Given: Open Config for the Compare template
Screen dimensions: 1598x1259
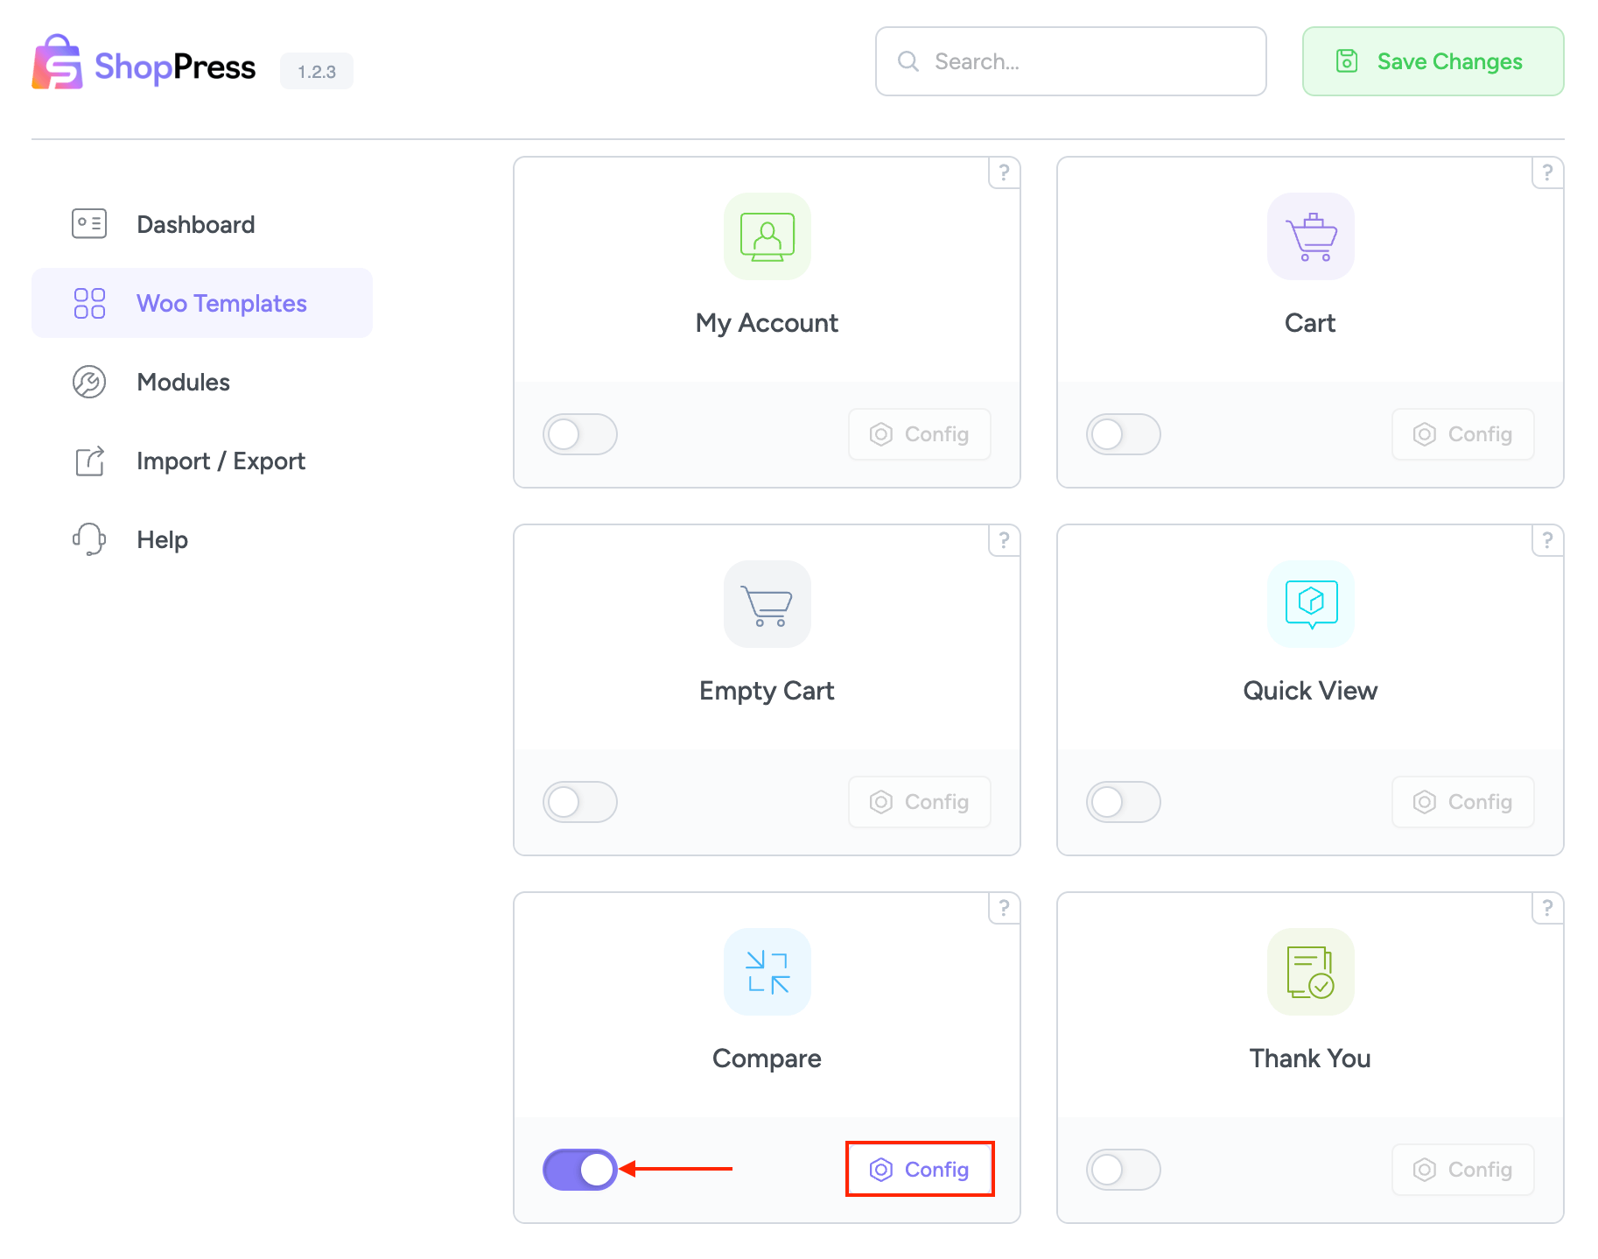Looking at the screenshot, I should (919, 1169).
